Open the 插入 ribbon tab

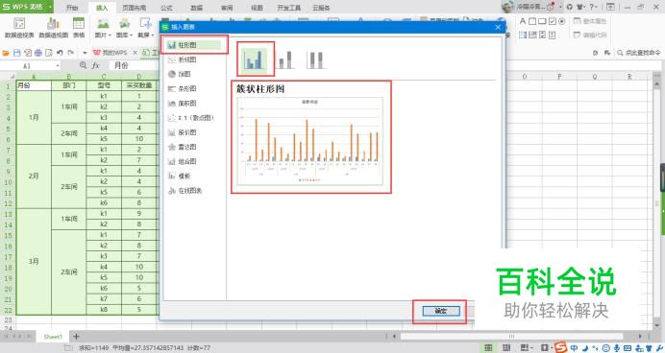coord(102,8)
